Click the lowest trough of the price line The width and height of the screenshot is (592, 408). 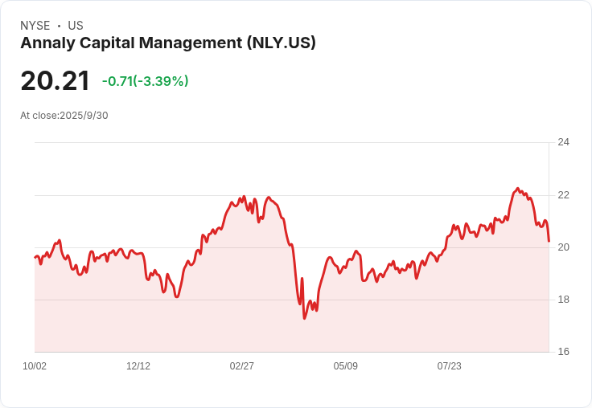(304, 318)
